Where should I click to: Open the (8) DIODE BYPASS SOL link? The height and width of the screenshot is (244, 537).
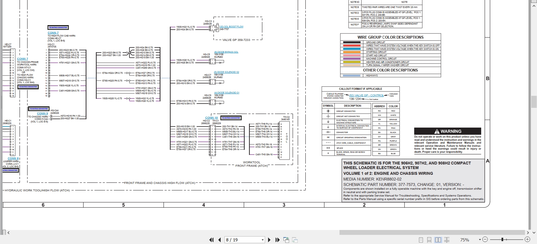tap(226, 52)
